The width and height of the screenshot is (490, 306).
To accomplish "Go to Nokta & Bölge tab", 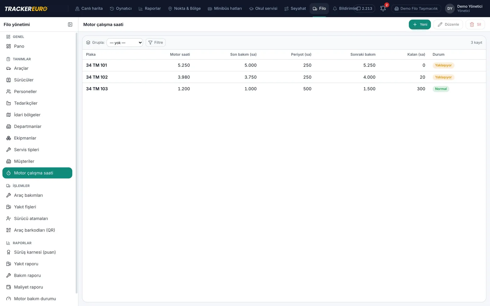I will [184, 9].
